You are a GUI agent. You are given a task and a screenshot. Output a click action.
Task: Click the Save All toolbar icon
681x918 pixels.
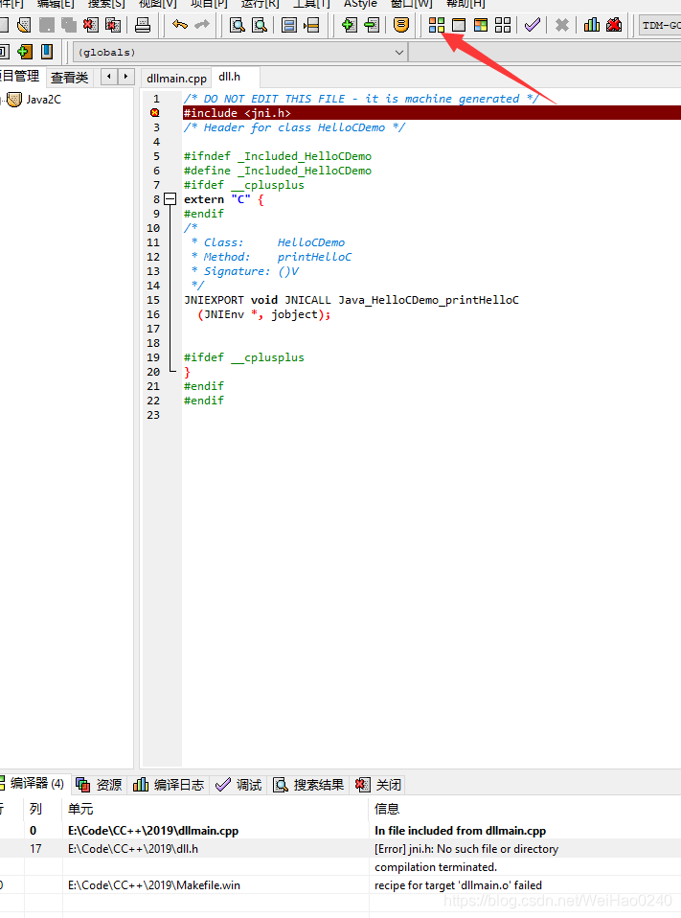[x=68, y=25]
